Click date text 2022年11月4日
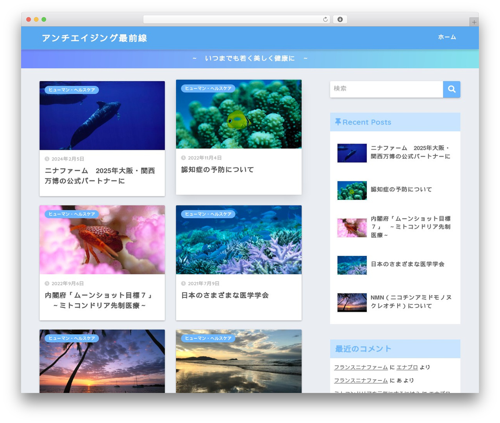The image size is (500, 423). click(205, 158)
